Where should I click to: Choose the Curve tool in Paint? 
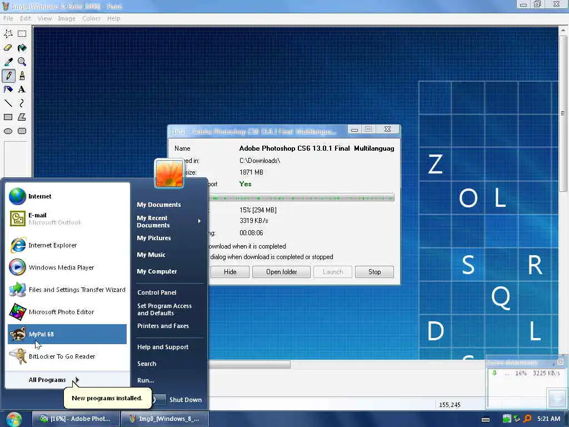22,103
